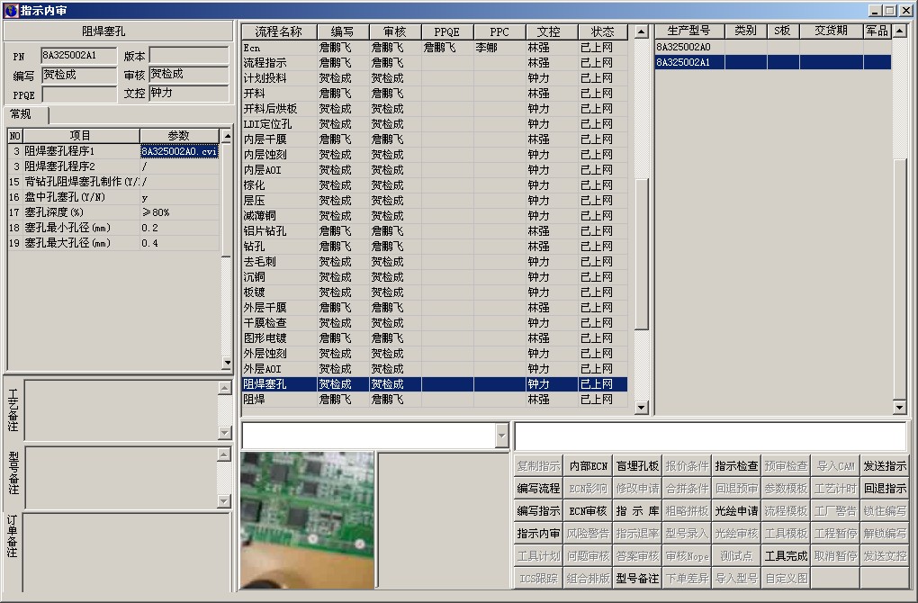The width and height of the screenshot is (918, 603).
Task: Click the ECN审核 button
Action: pos(588,511)
